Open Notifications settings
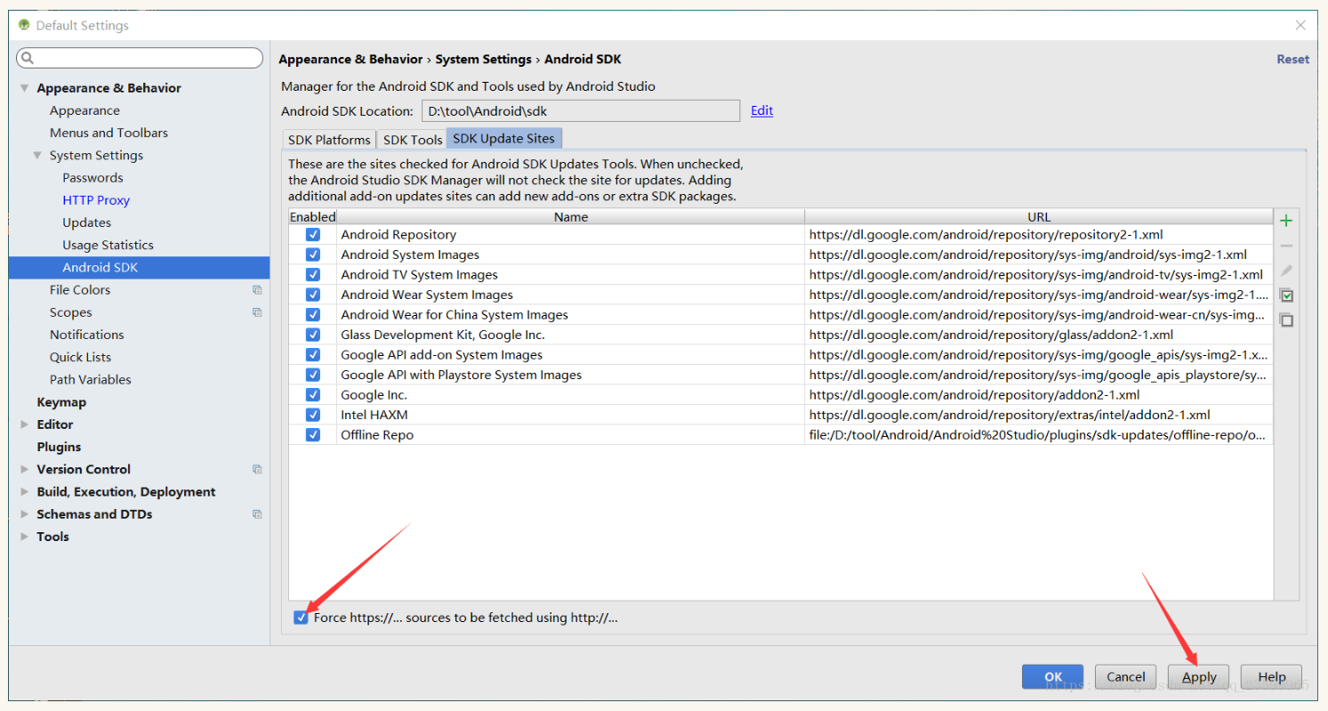 [86, 335]
